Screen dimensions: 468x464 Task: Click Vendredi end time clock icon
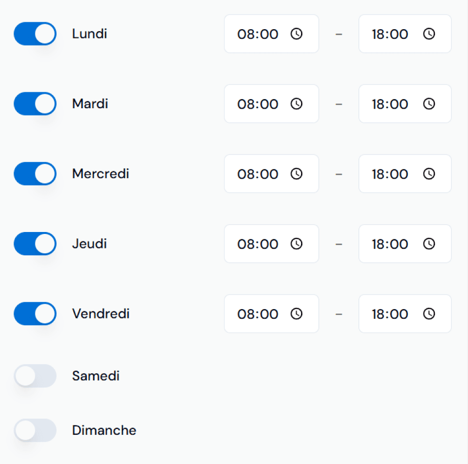pyautogui.click(x=429, y=314)
